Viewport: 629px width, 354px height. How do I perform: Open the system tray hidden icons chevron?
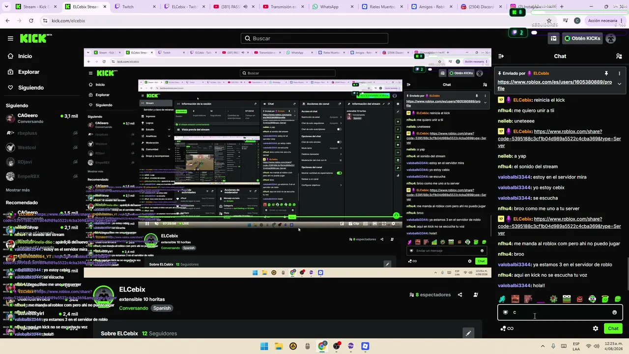point(543,346)
